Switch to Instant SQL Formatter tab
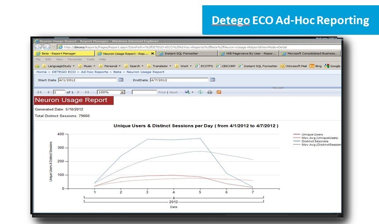The height and width of the screenshot is (224, 379). (187, 54)
